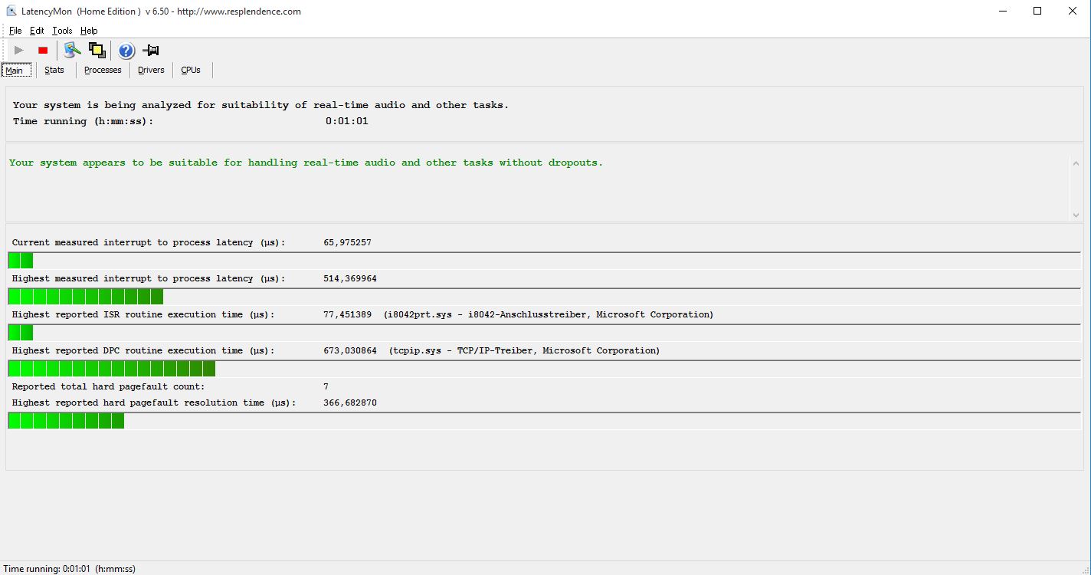Screen dimensions: 1091x575
Task: Click the yellow overlapping windows toolbar icon
Action: pos(97,51)
